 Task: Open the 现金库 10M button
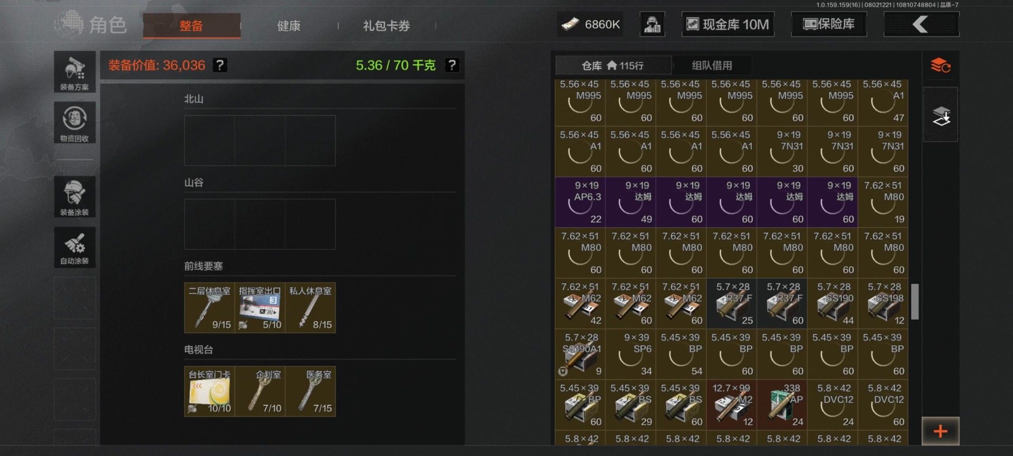point(728,24)
